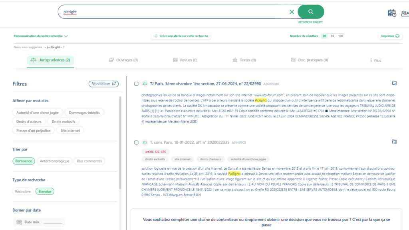Screen dimensions: 409x230
Task: Click the bell alert icon
Action: (156, 36)
